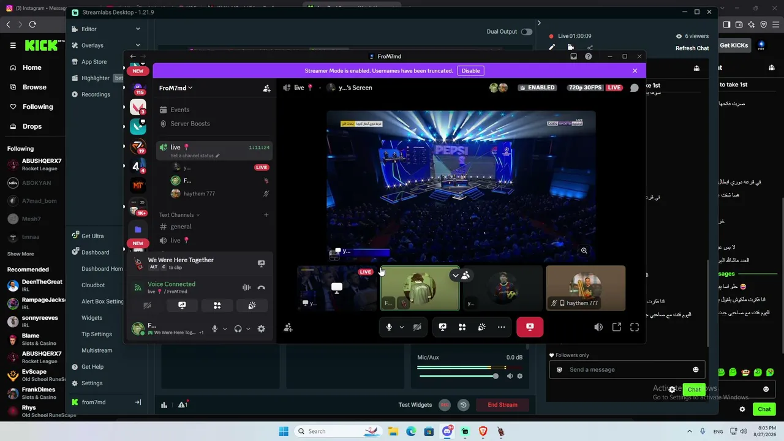Open input device arrow in the user panel
The width and height of the screenshot is (784, 441).
point(225,329)
